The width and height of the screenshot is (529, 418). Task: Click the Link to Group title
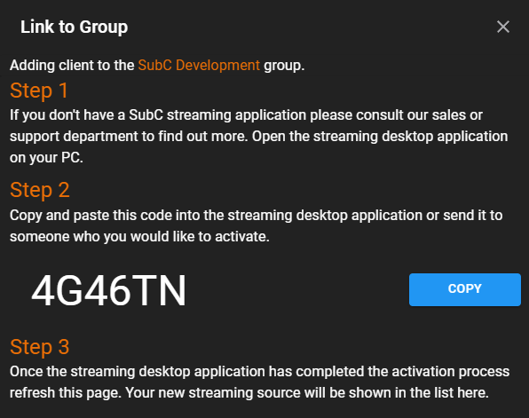tap(75, 27)
